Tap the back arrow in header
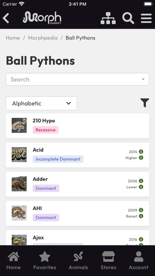 pyautogui.click(x=6, y=18)
